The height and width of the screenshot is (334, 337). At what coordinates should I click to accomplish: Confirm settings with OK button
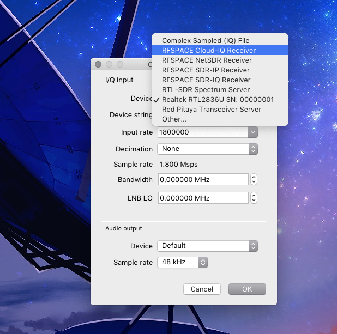pyautogui.click(x=247, y=289)
